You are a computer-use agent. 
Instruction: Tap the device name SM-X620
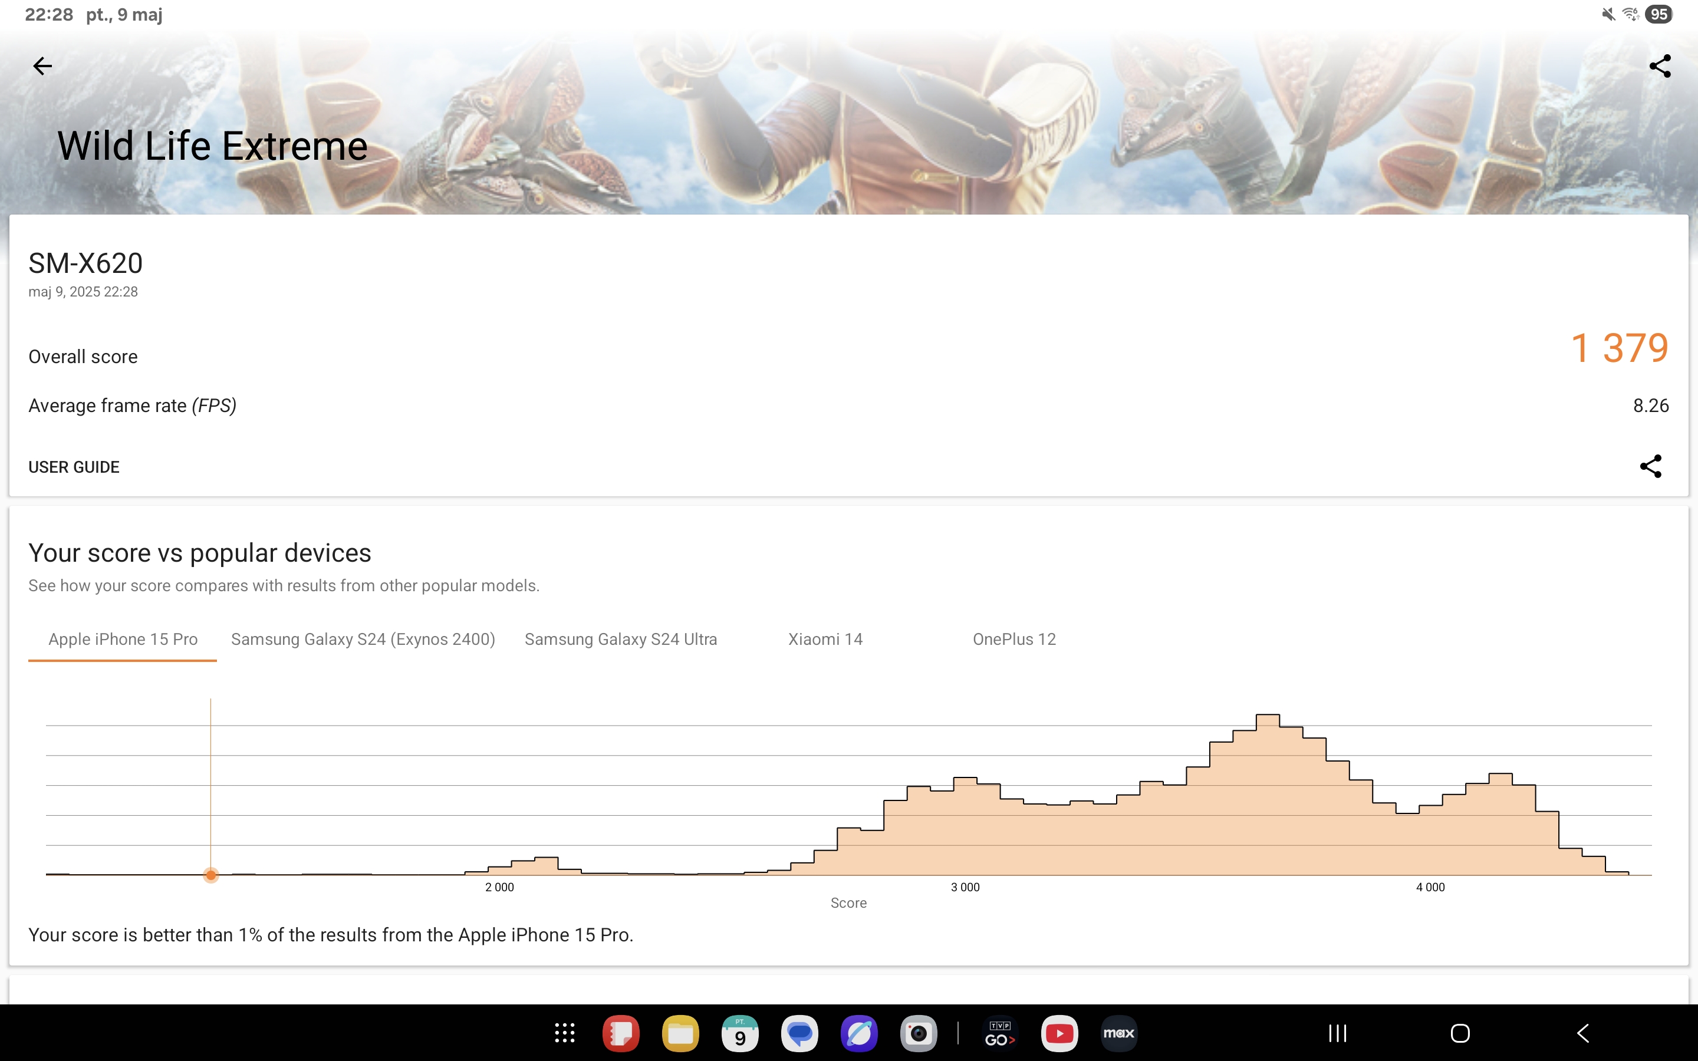[x=85, y=264]
